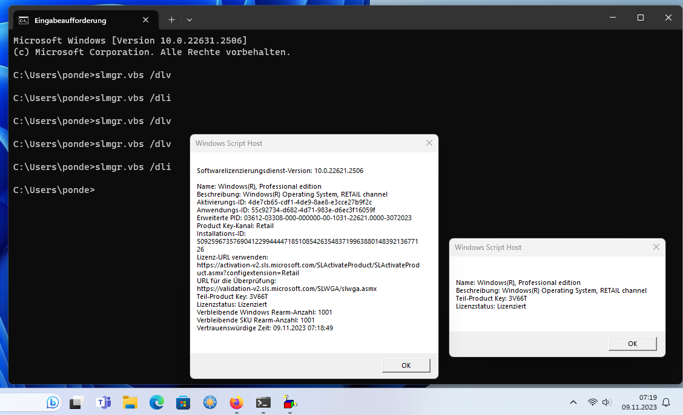Click OK in the small Script Host dialog
This screenshot has width=683, height=415.
[x=633, y=344]
